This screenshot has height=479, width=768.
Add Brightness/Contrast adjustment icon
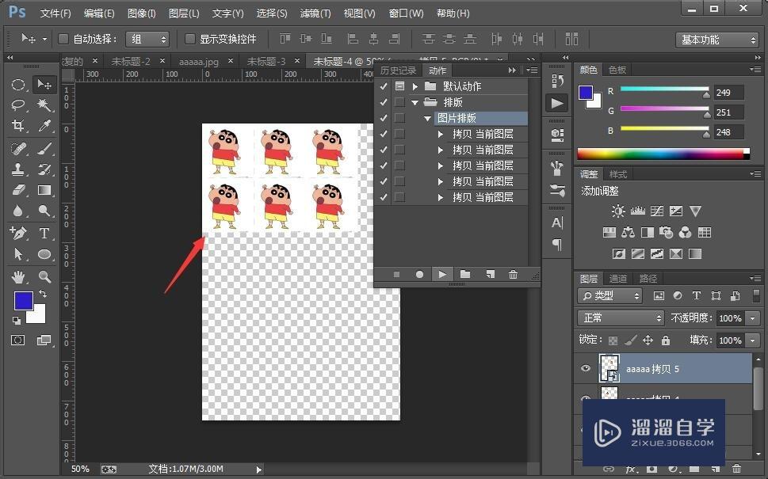click(618, 211)
